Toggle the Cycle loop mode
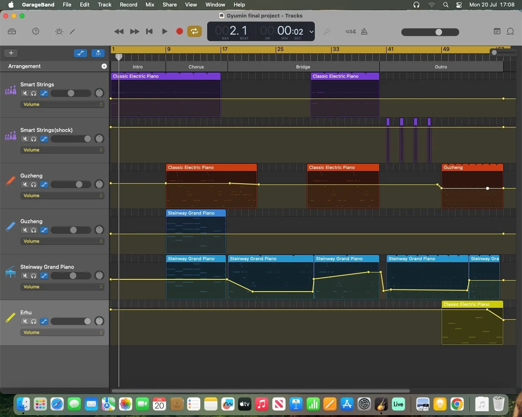 coord(195,31)
